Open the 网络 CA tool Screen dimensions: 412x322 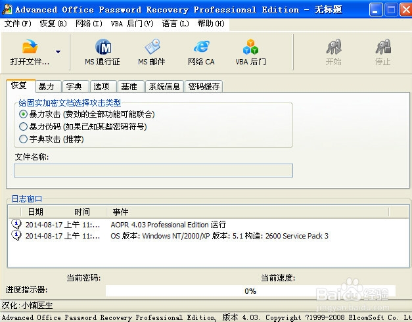[x=201, y=53]
